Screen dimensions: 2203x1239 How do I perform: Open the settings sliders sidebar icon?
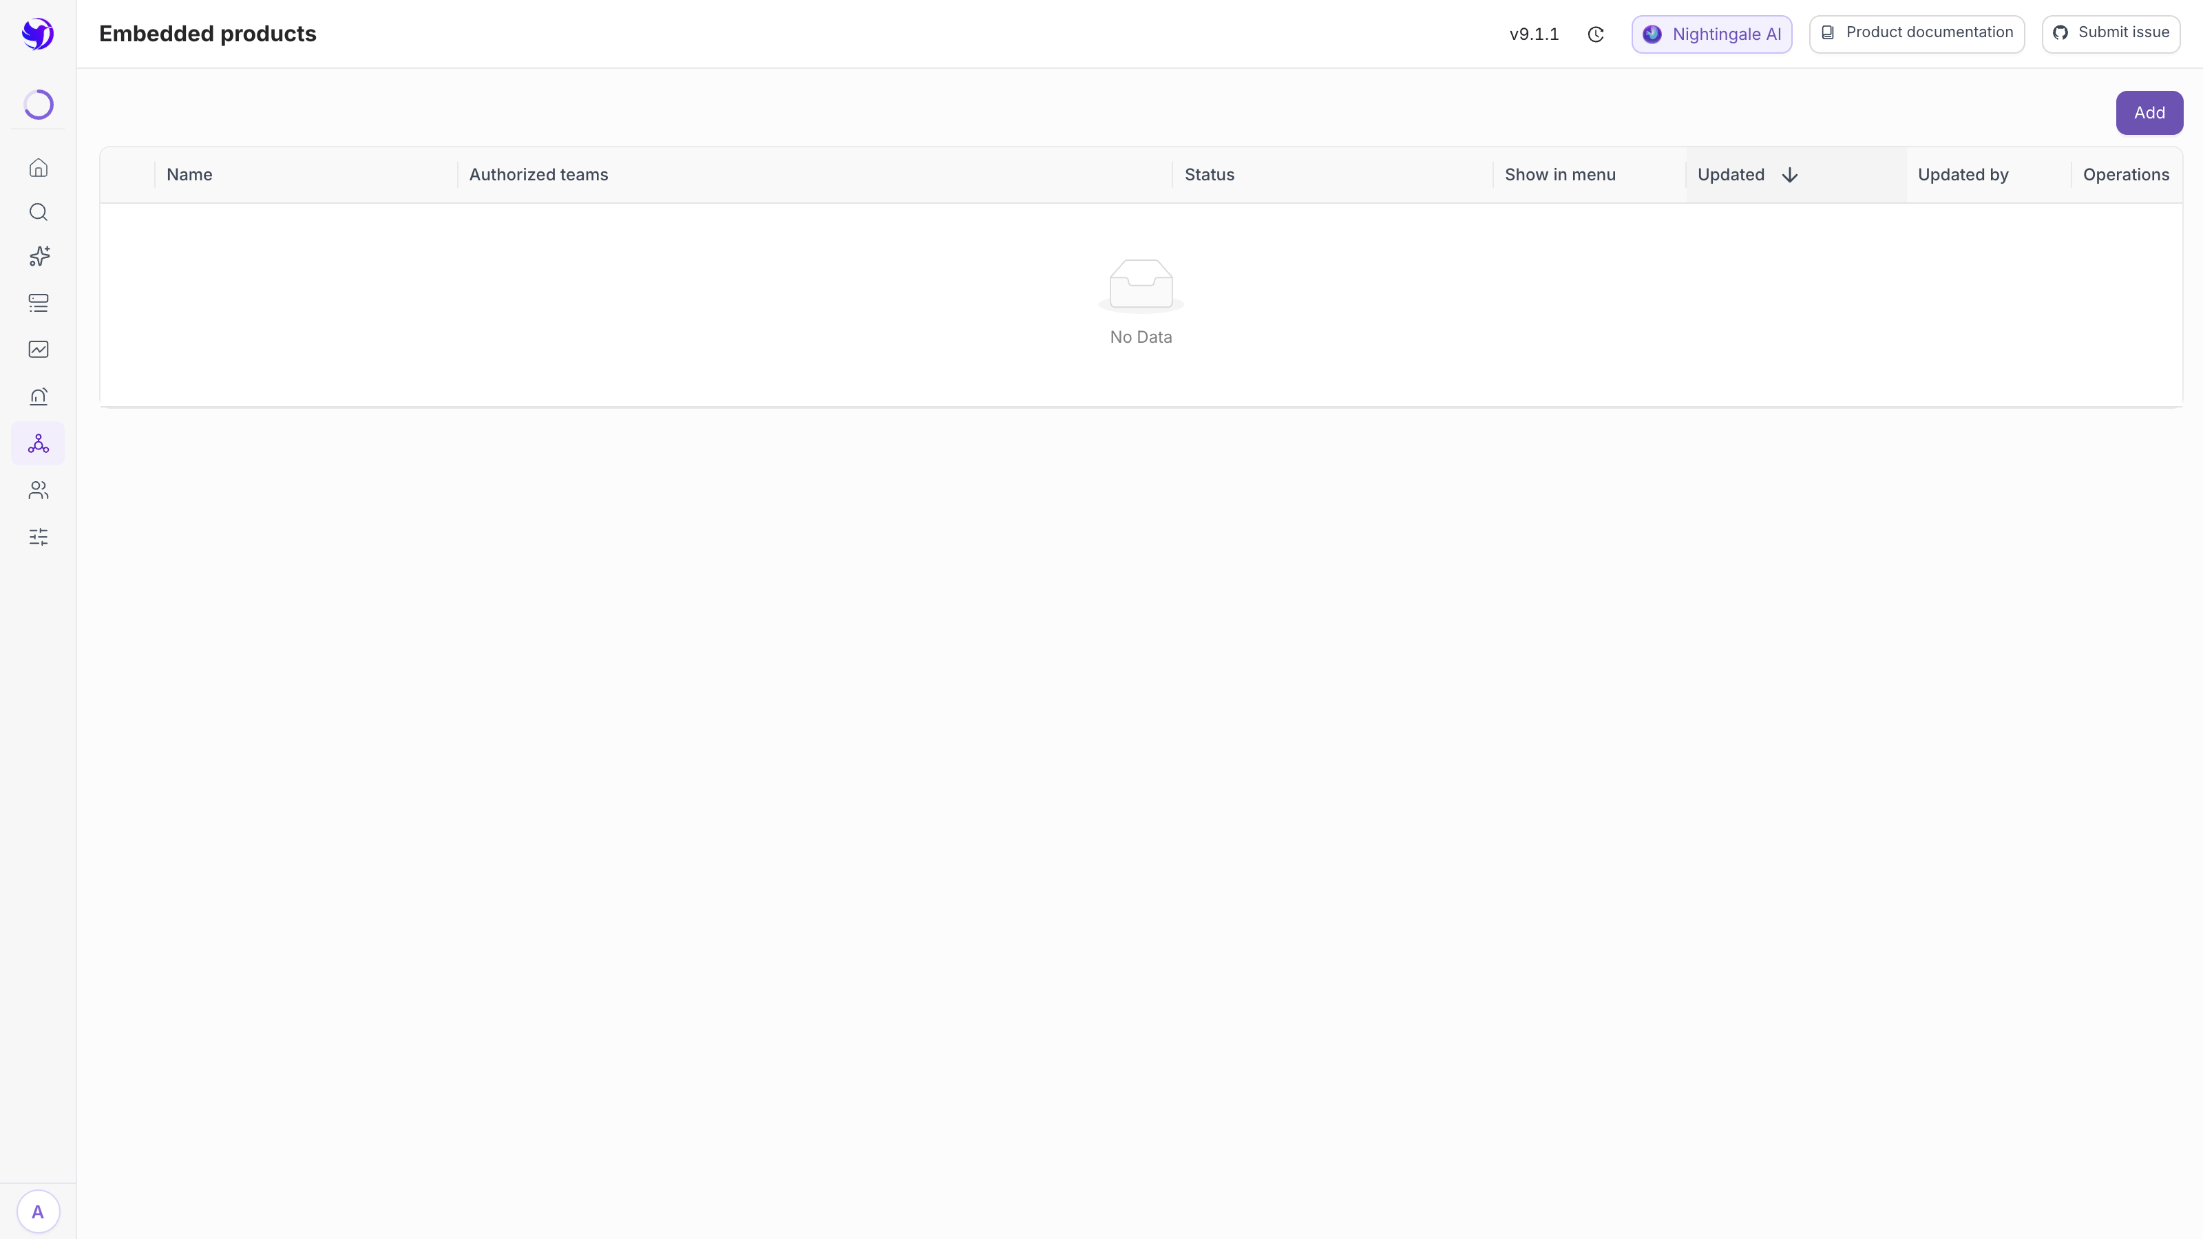pyautogui.click(x=39, y=537)
